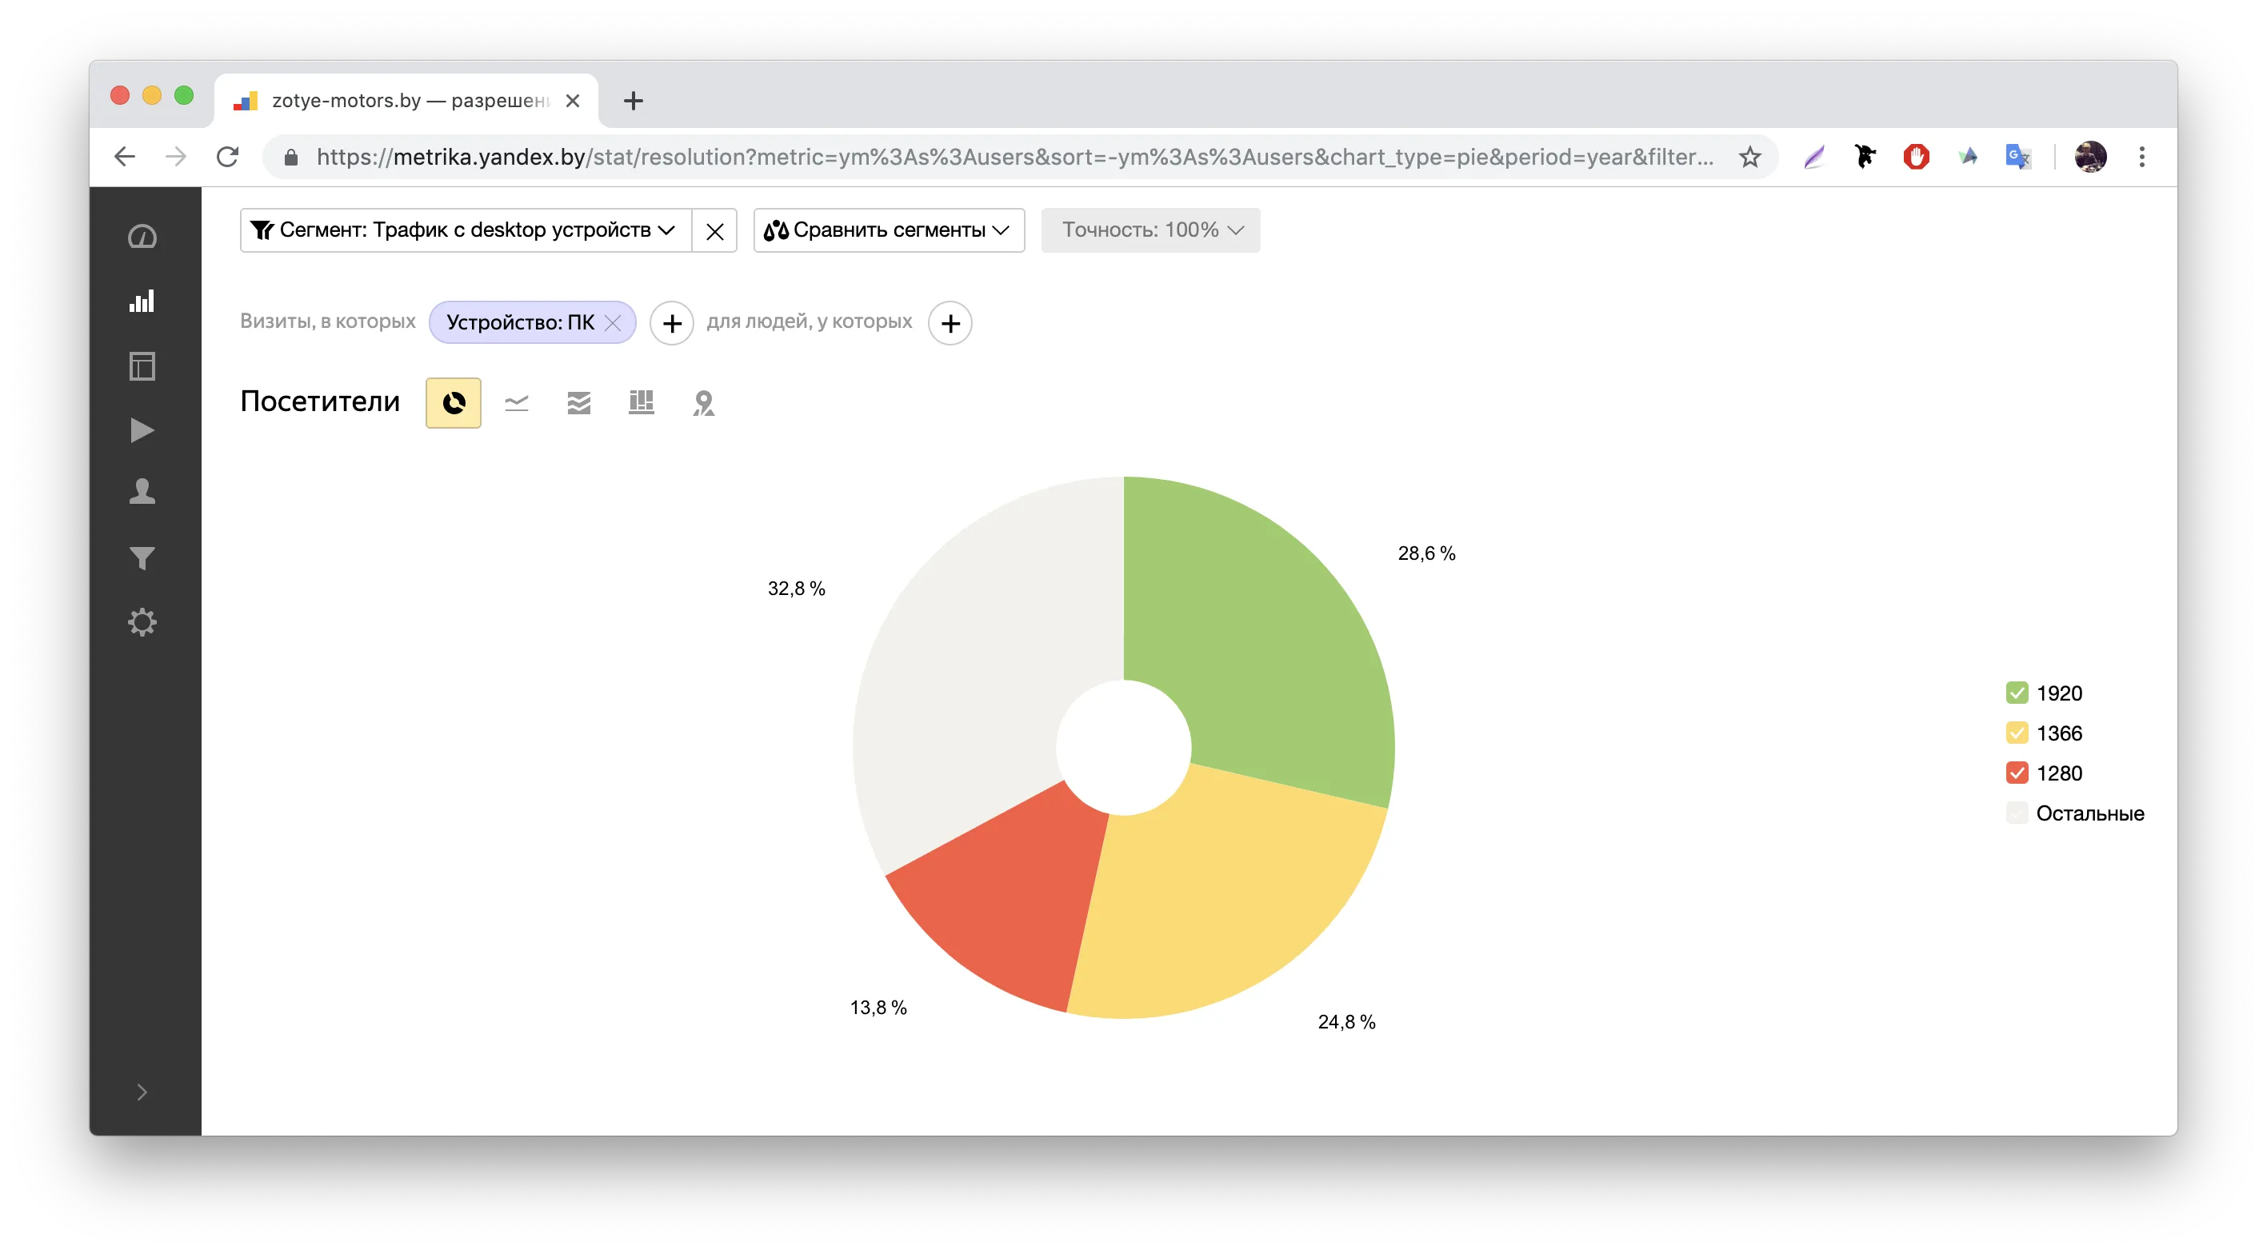The image size is (2267, 1254).
Task: Open the dashboard gauge icon in sidebar
Action: 142,237
